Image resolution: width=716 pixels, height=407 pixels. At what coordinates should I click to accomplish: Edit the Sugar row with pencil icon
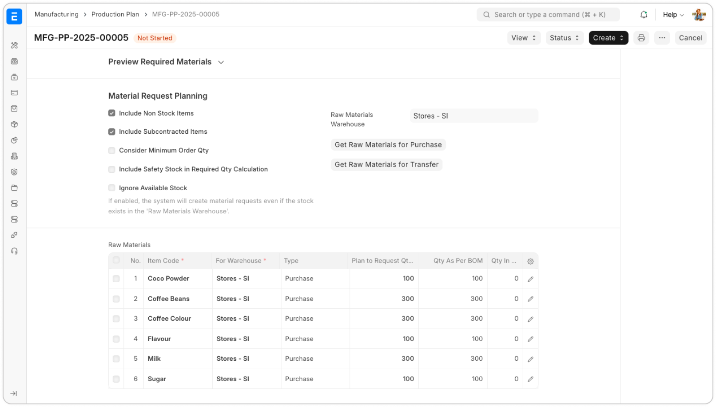[x=530, y=379]
